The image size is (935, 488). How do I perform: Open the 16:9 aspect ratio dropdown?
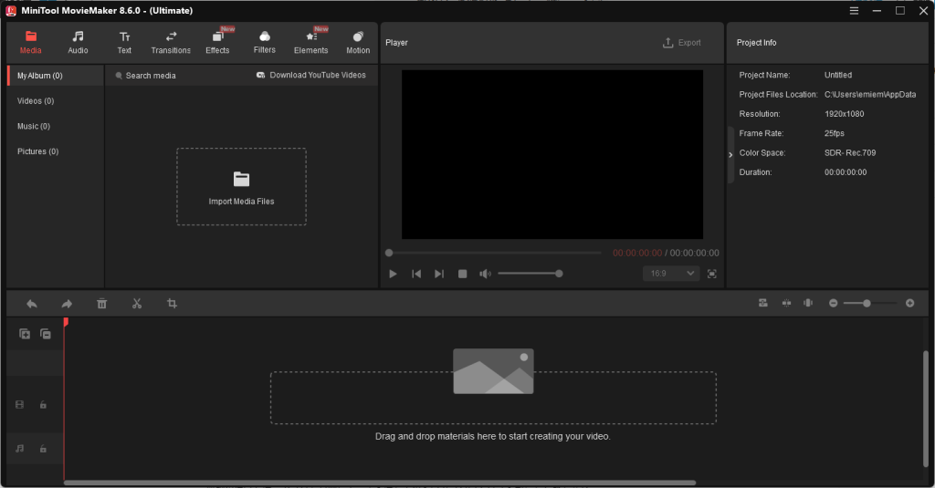(672, 274)
